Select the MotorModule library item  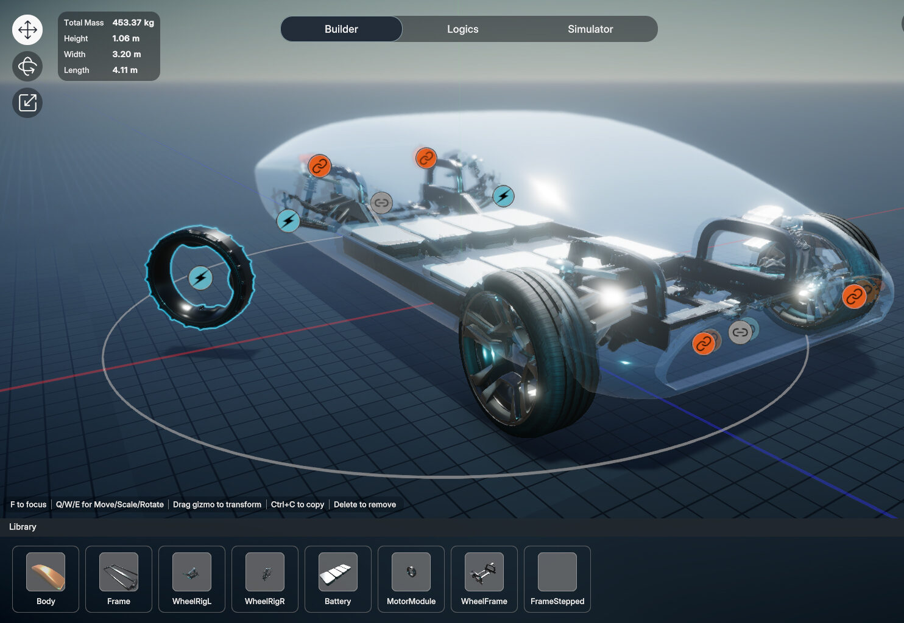coord(411,579)
